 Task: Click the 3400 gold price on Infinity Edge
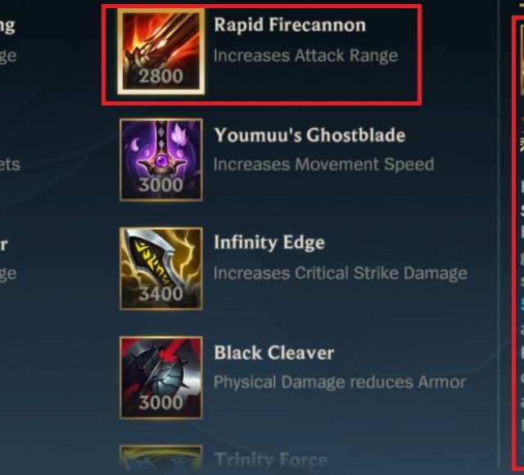tap(161, 294)
